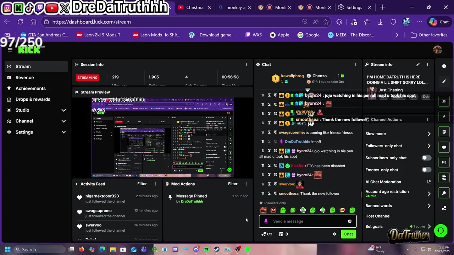Click the wrench icon in right sidebar
Viewport: 454px width, 255px height.
(444, 193)
